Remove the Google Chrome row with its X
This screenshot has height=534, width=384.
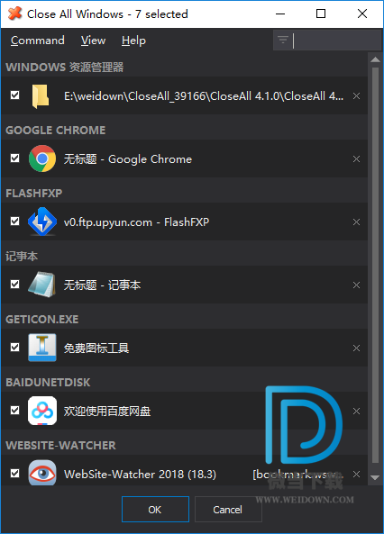(356, 159)
